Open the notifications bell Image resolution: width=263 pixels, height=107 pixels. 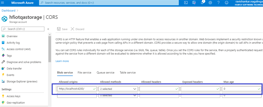pos(202,3)
